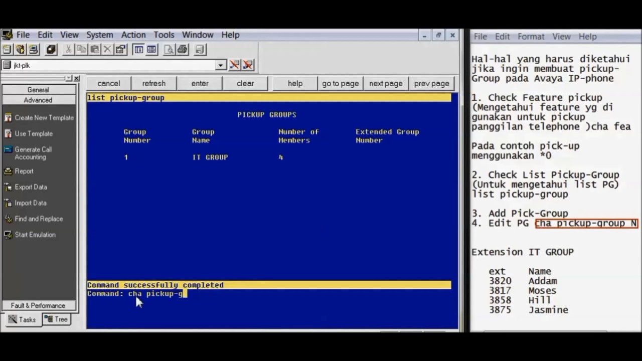Screen dimensions: 642x361
Task: Click the Find and Replace icon
Action: coord(8,219)
